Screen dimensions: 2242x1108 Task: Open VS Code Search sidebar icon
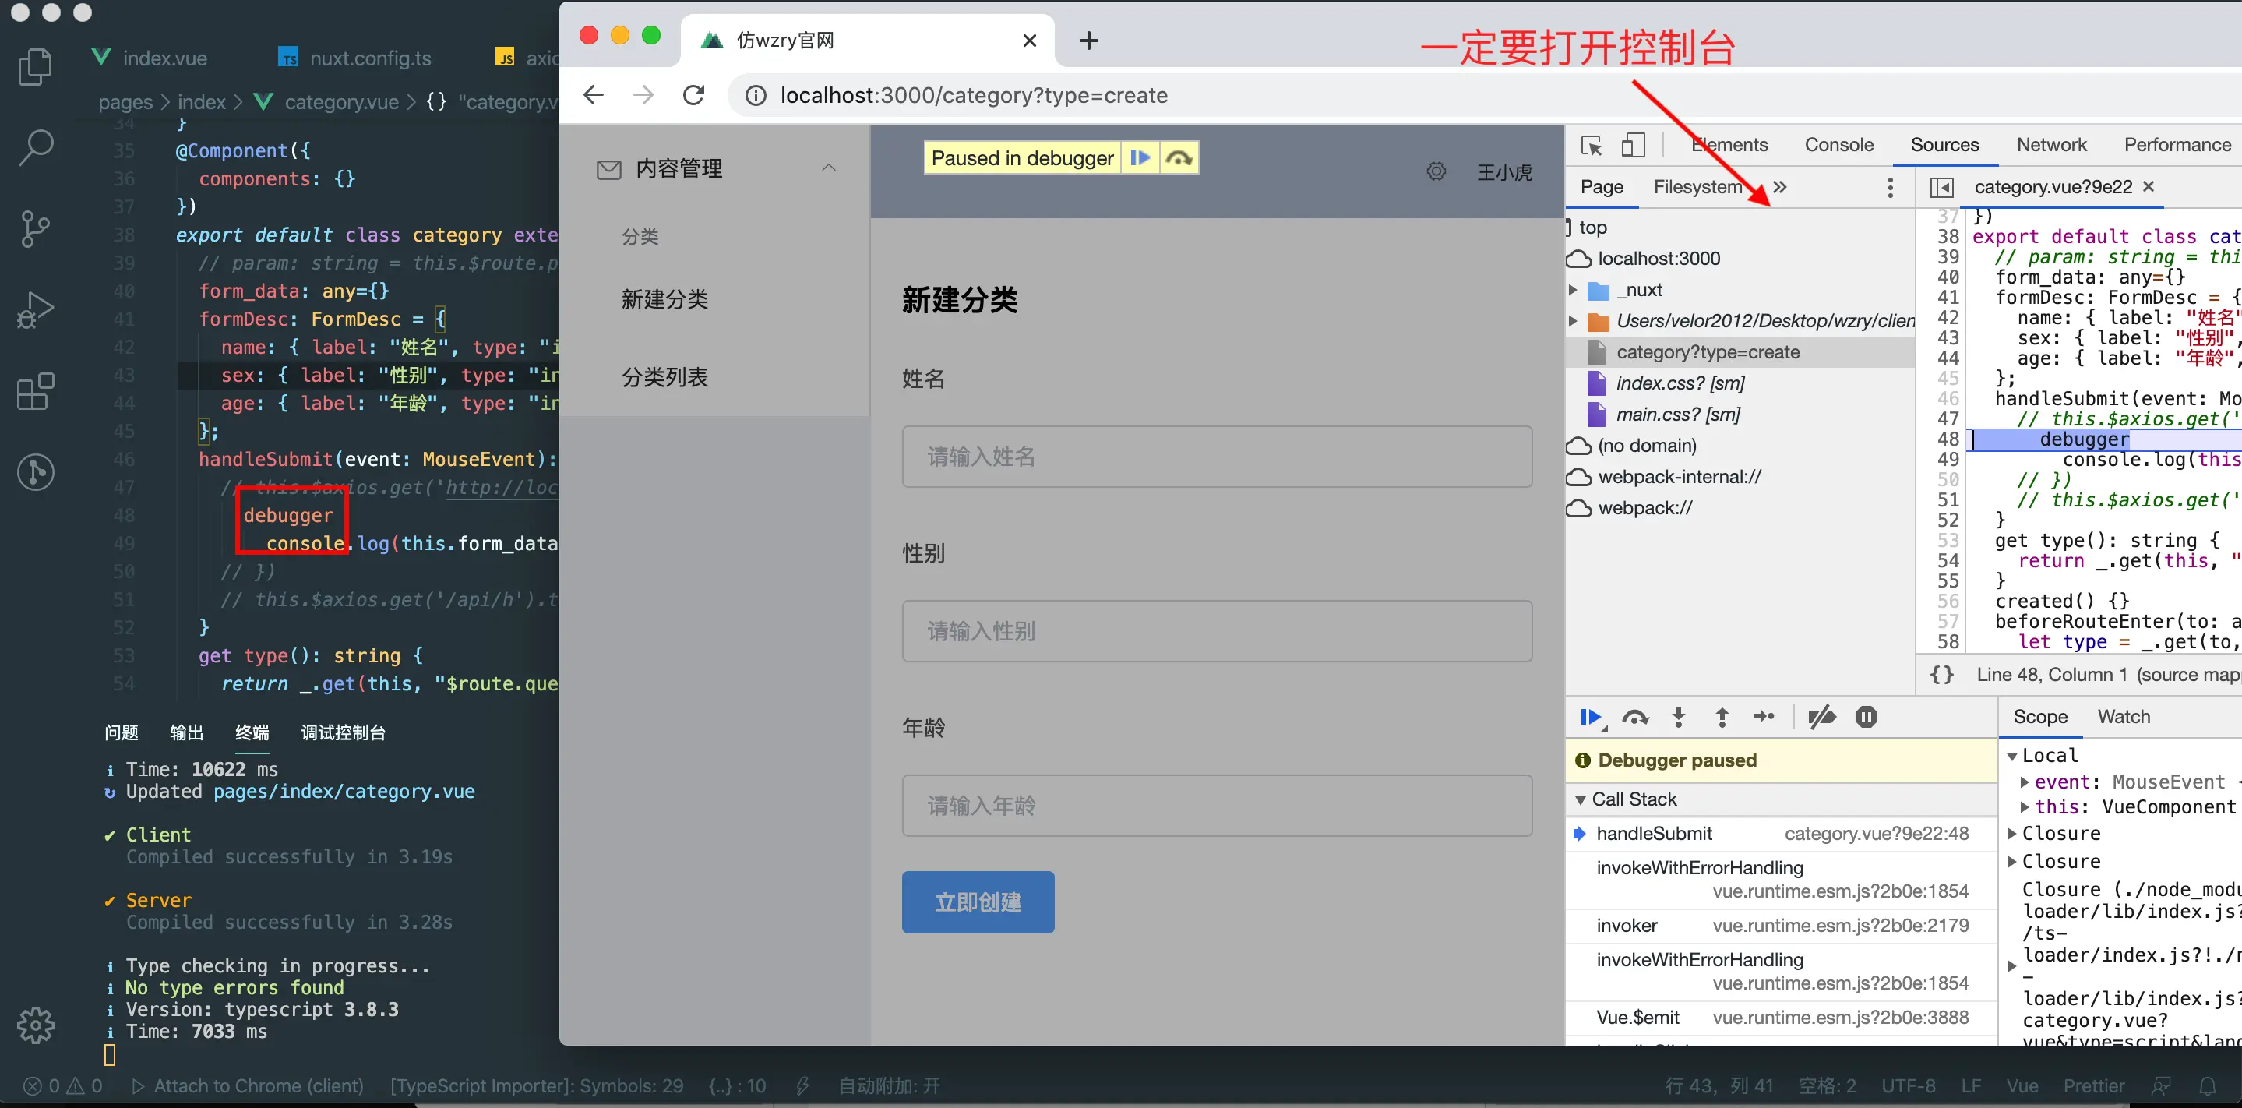pyautogui.click(x=36, y=148)
